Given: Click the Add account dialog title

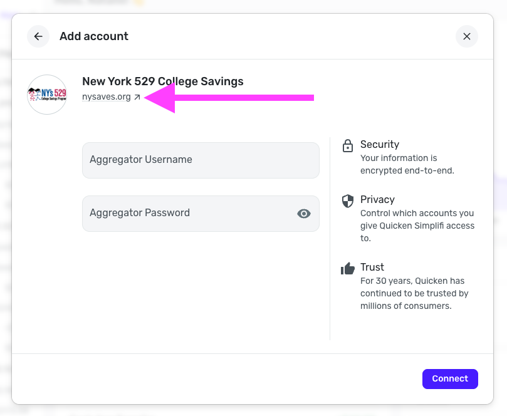Looking at the screenshot, I should pos(94,36).
